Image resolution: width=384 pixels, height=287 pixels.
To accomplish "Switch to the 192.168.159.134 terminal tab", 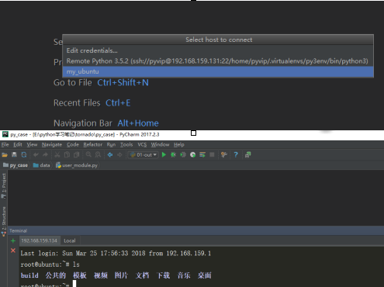I will click(39, 240).
